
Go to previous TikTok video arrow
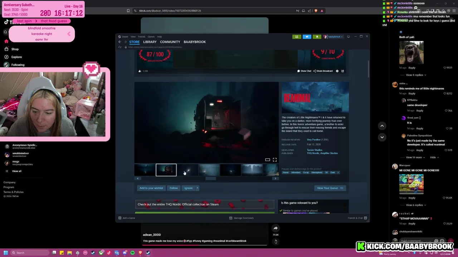(382, 126)
